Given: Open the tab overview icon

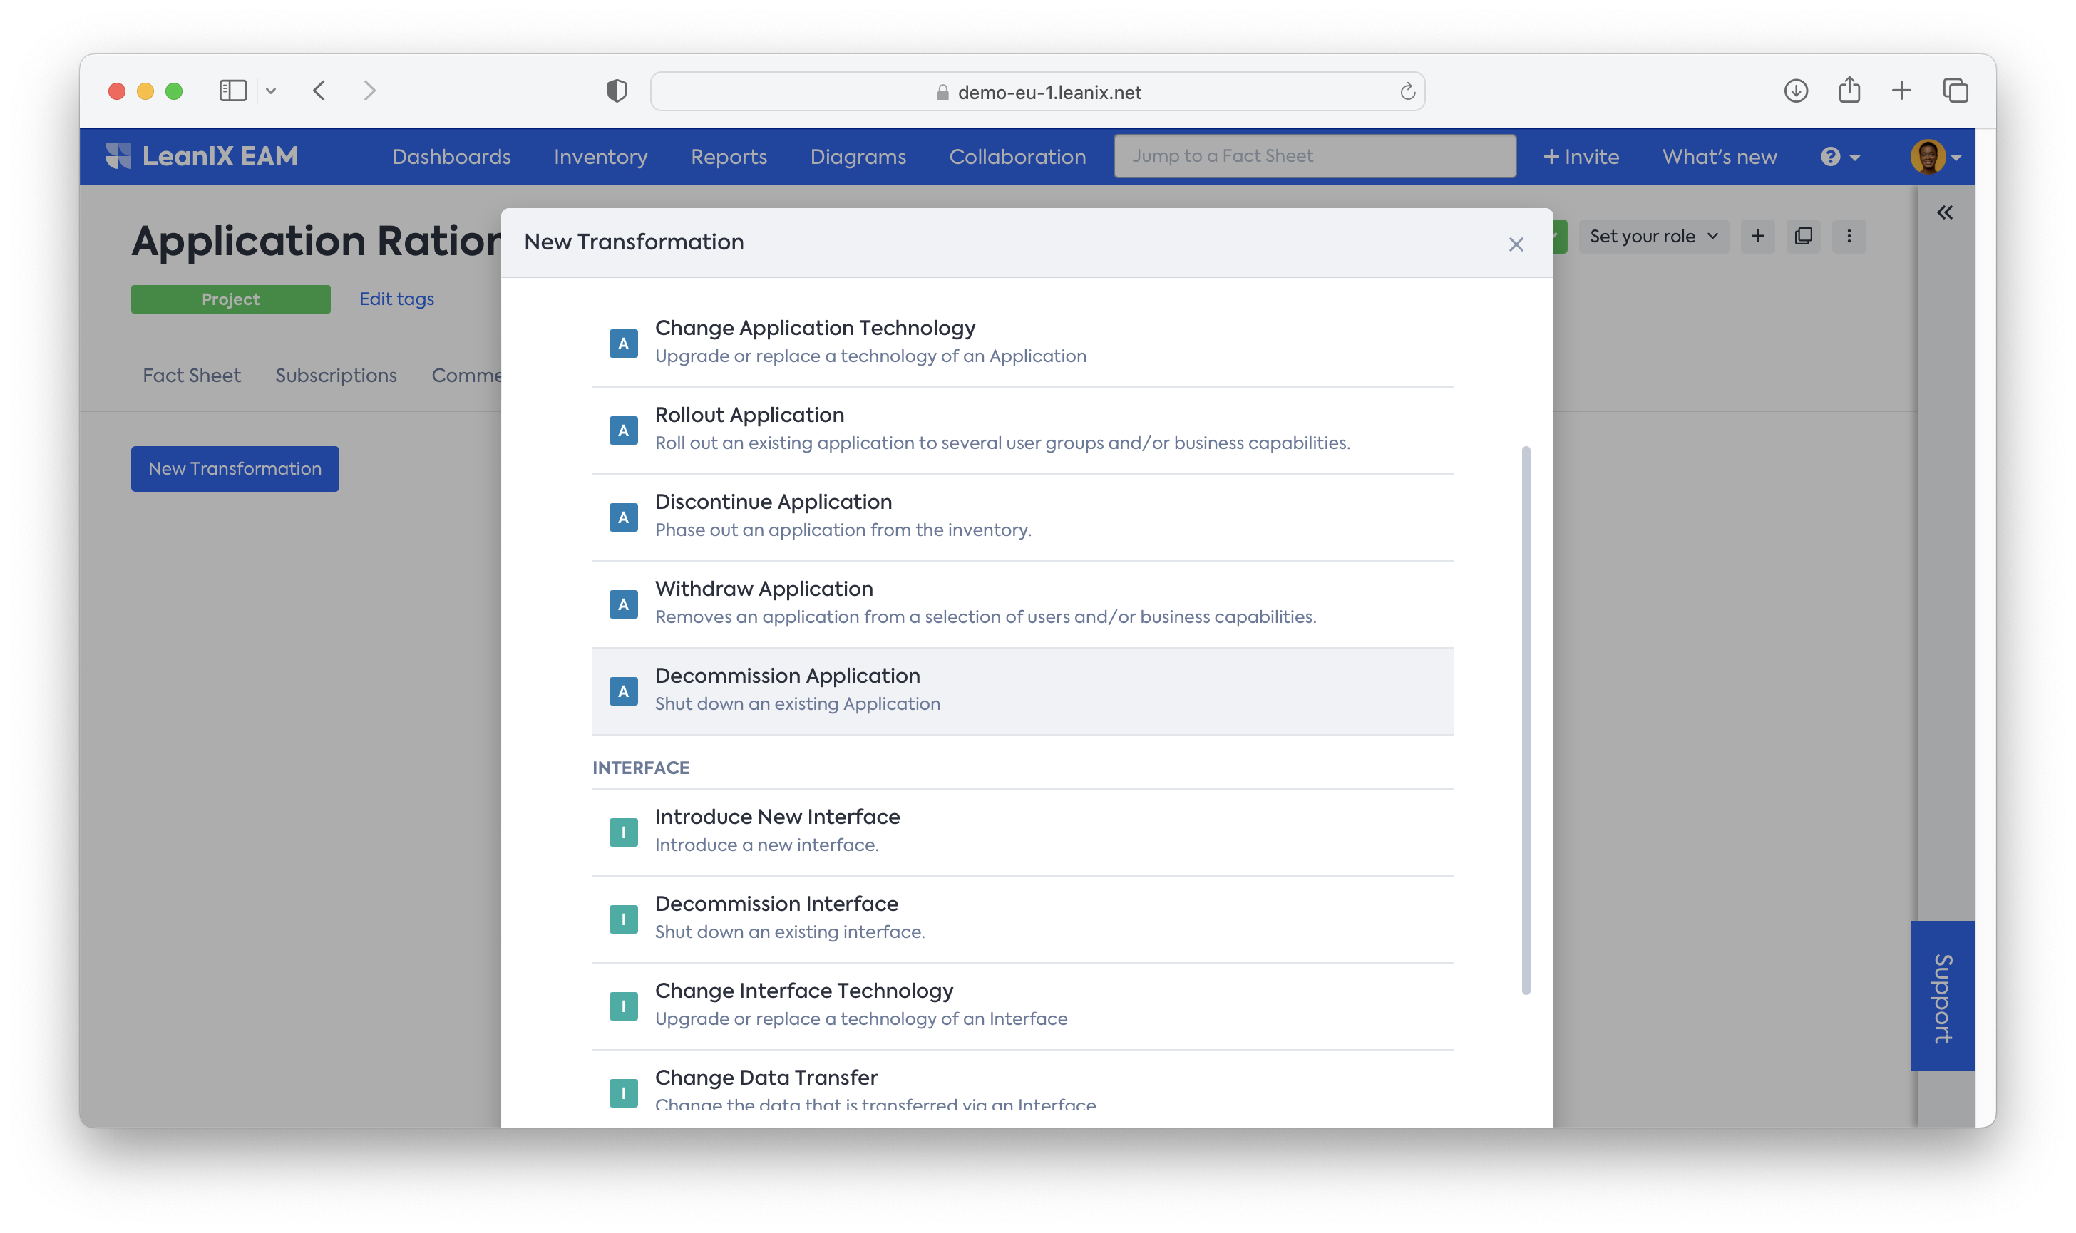Looking at the screenshot, I should click(x=1955, y=91).
